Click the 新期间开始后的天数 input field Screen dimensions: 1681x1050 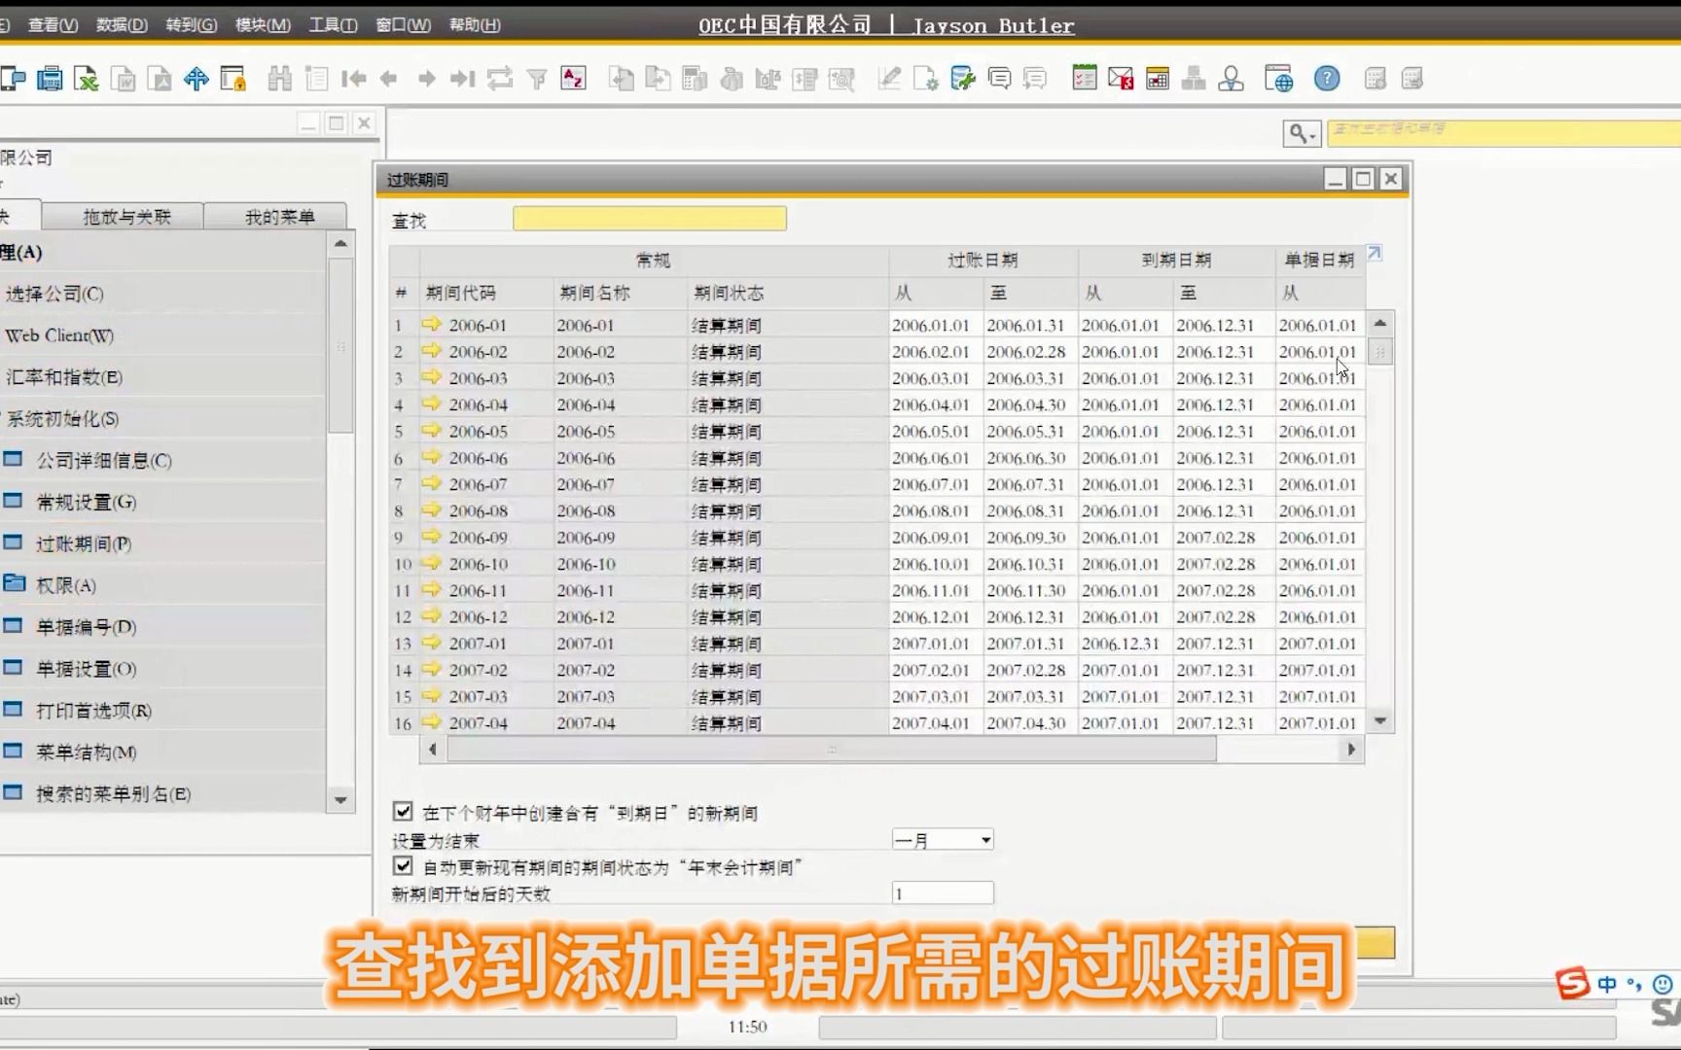tap(943, 892)
